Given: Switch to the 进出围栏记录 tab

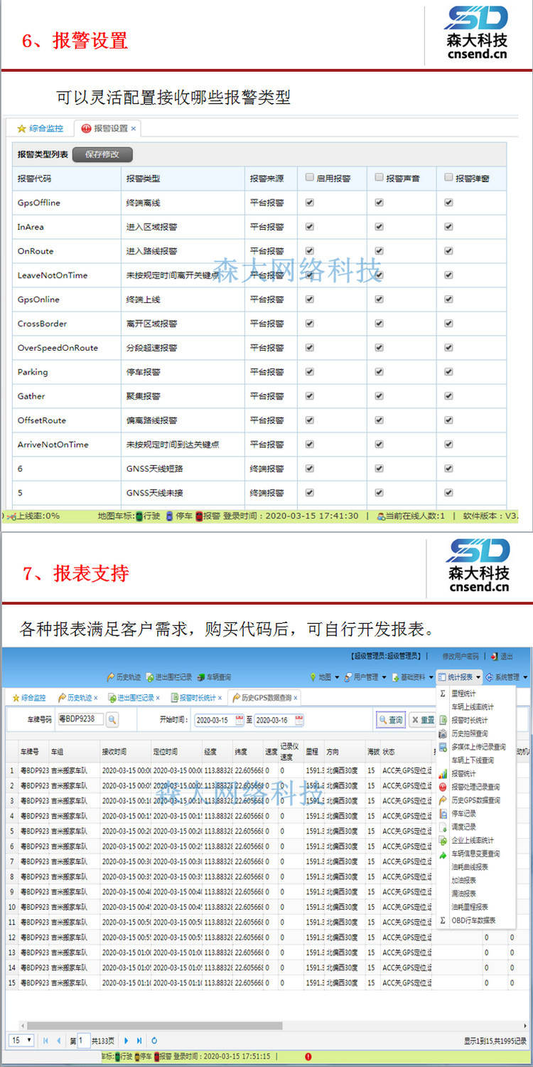Looking at the screenshot, I should tap(134, 698).
